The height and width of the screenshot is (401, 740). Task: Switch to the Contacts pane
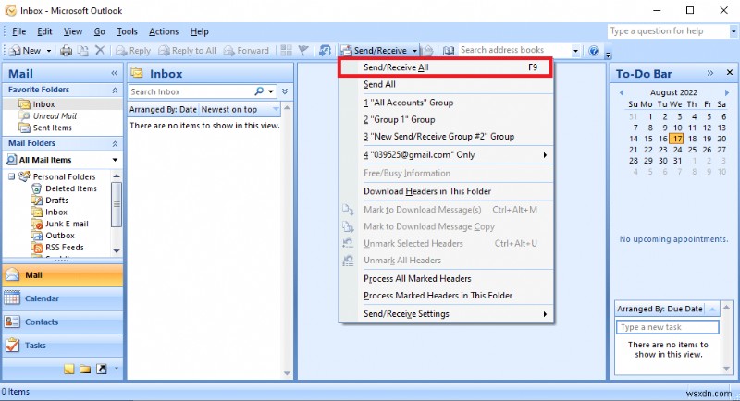(x=62, y=322)
